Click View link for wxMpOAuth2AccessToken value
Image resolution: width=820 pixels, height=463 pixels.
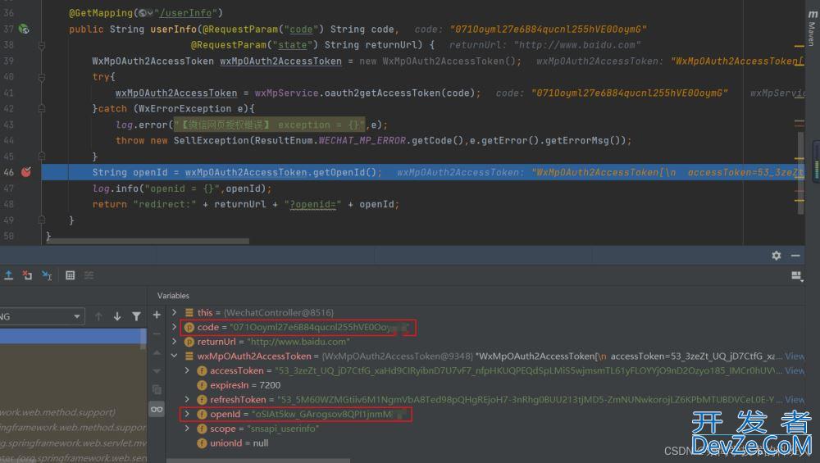795,356
